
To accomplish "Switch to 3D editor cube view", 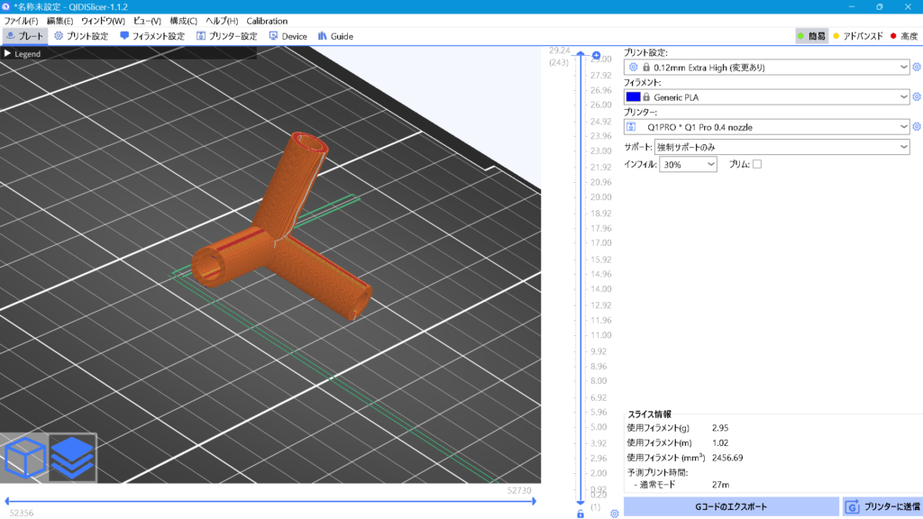I will [x=24, y=458].
